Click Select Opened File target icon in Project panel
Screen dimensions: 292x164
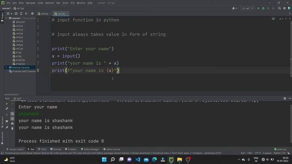tap(16, 14)
